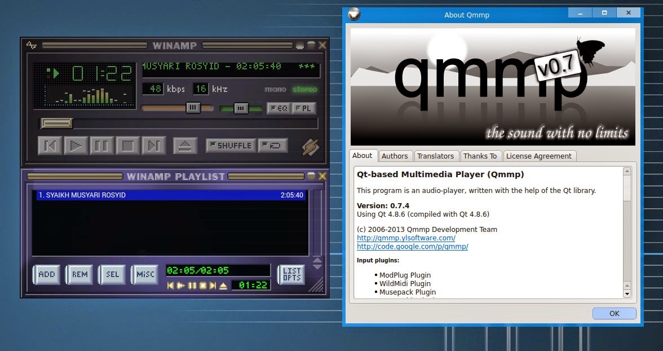The width and height of the screenshot is (663, 351).
Task: Open the License Agreement tab
Action: (x=539, y=156)
